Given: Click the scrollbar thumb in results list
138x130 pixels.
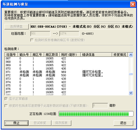Looking at the screenshot, I should pos(131,74).
